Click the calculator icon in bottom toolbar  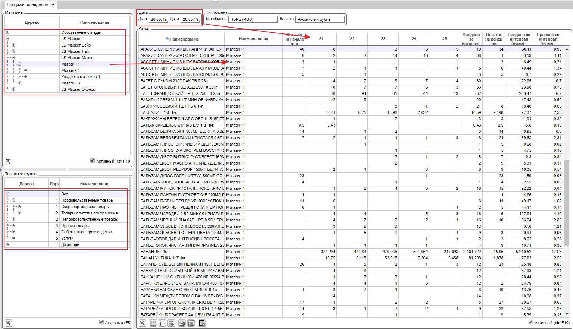[x=171, y=323]
